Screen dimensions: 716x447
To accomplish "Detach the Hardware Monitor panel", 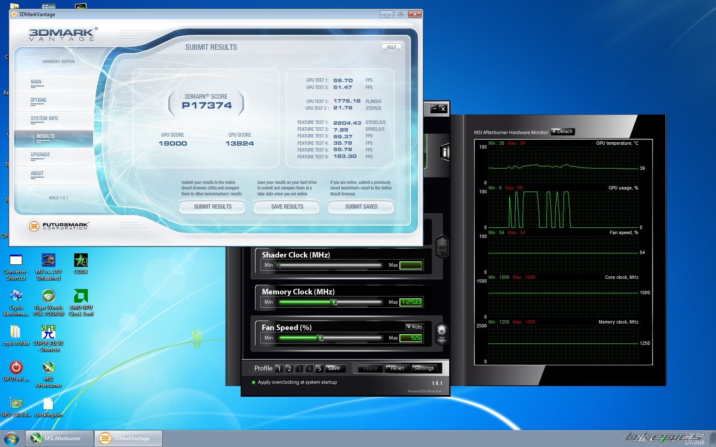I will pyautogui.click(x=563, y=132).
